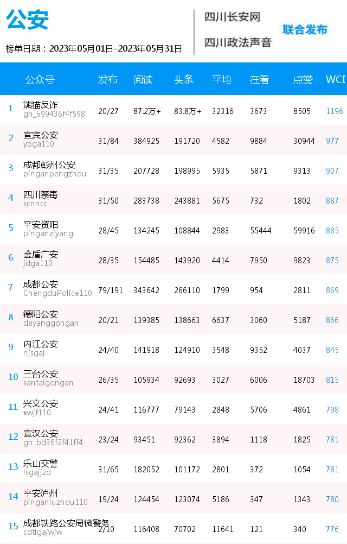Click 成都彭州公安 account name
The height and width of the screenshot is (544, 347).
click(x=49, y=165)
